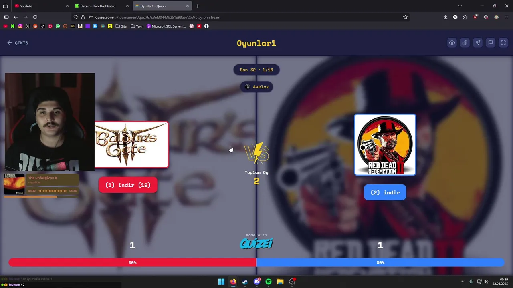This screenshot has width=513, height=288.
Task: Click the copy link icon in quiz header
Action: click(465, 43)
